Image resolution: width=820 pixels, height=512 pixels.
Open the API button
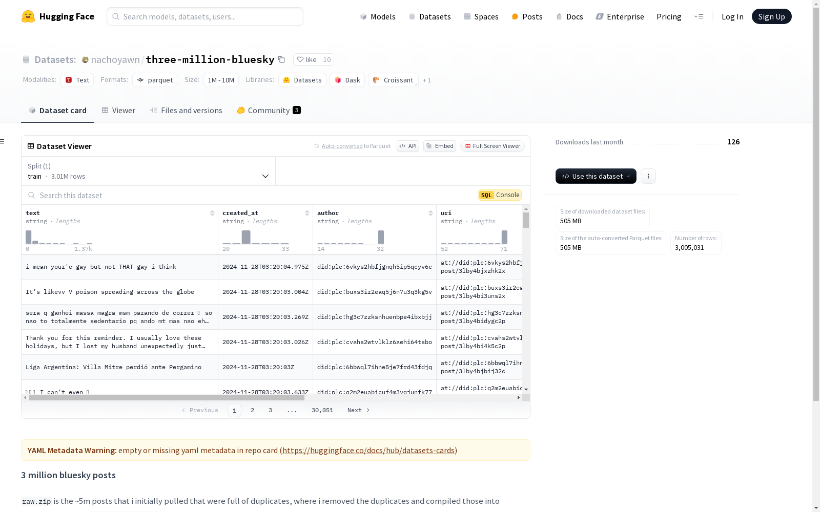coord(408,146)
